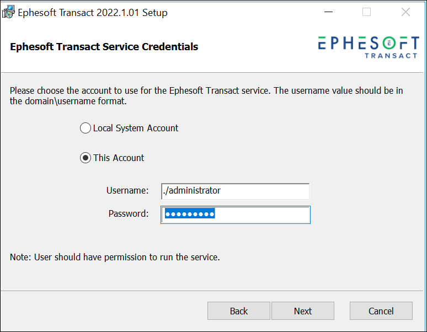The width and height of the screenshot is (427, 332).
Task: Click the Password: label
Action: tap(129, 213)
